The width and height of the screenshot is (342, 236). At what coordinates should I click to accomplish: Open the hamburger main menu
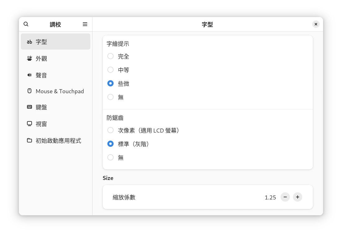pyautogui.click(x=85, y=24)
